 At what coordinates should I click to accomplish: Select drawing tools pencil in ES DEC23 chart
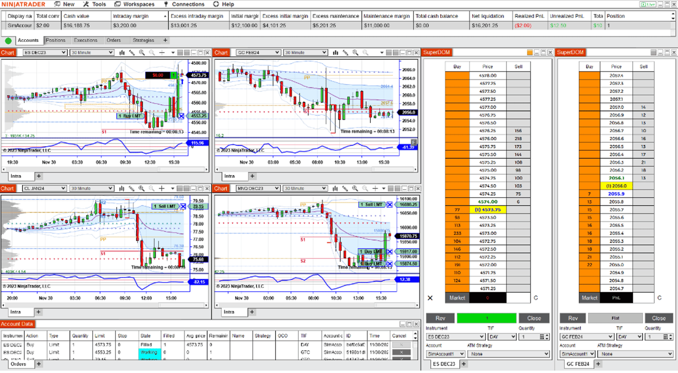point(132,53)
